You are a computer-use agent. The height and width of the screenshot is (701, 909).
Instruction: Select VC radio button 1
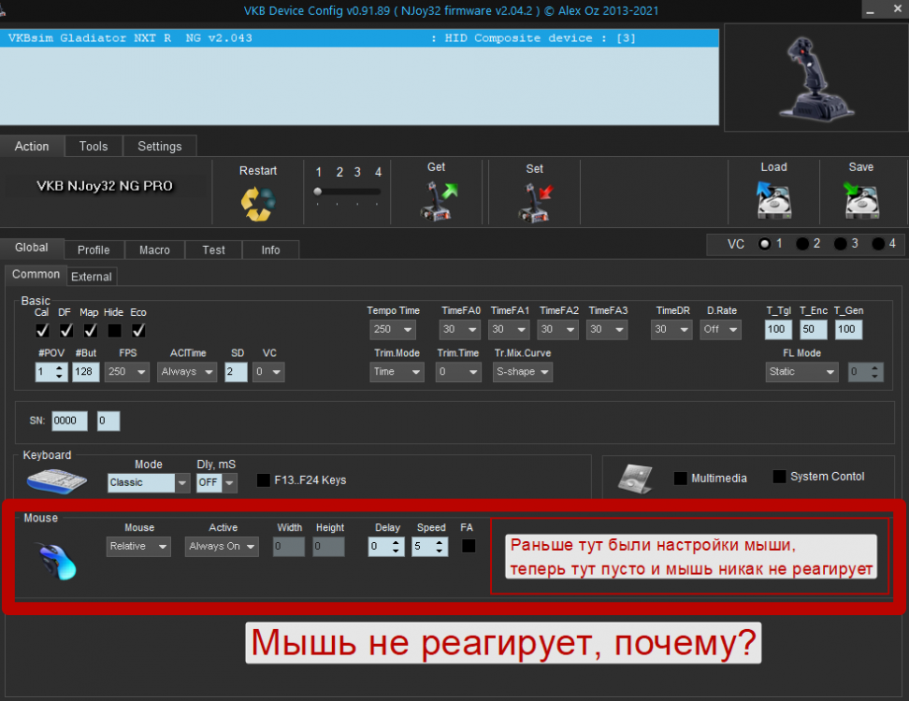tap(765, 244)
